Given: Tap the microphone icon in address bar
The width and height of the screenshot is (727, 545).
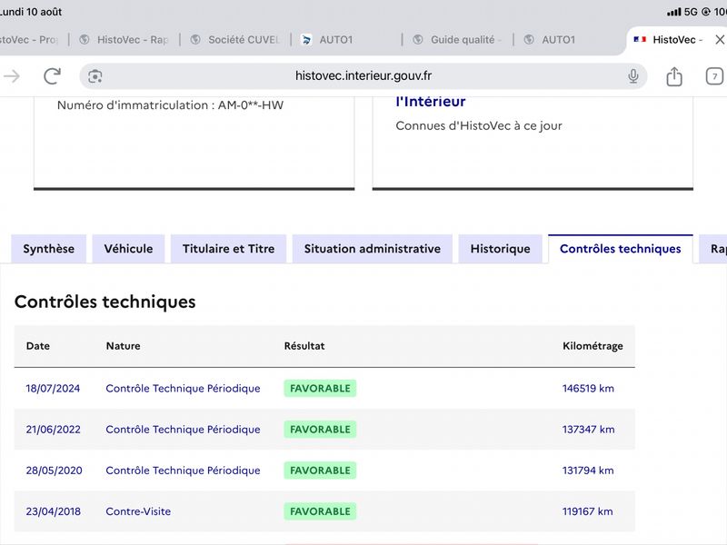Looking at the screenshot, I should 632,76.
